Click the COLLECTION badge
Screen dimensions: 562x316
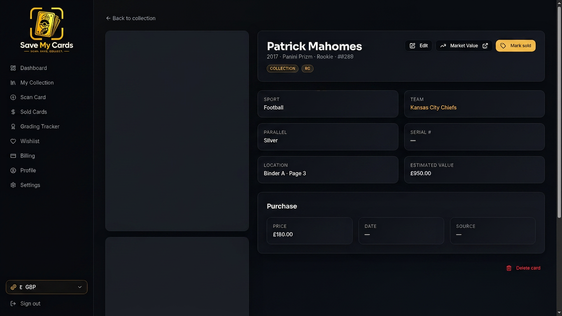282,68
